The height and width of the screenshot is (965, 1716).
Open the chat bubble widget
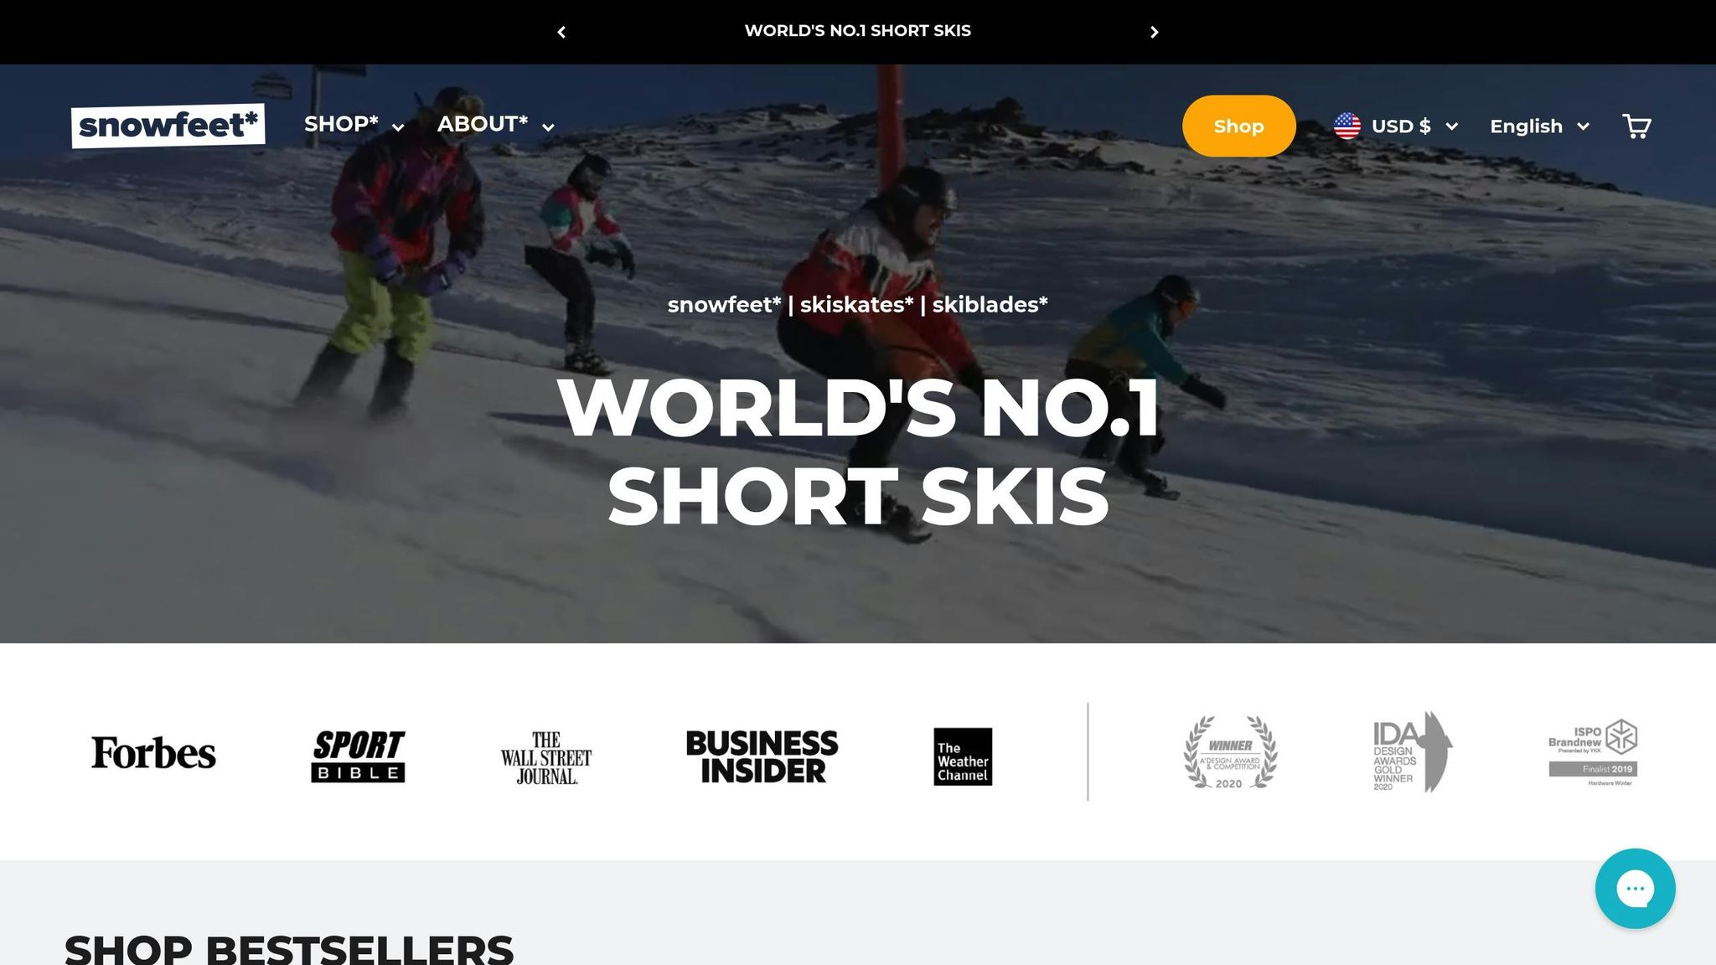pos(1635,889)
